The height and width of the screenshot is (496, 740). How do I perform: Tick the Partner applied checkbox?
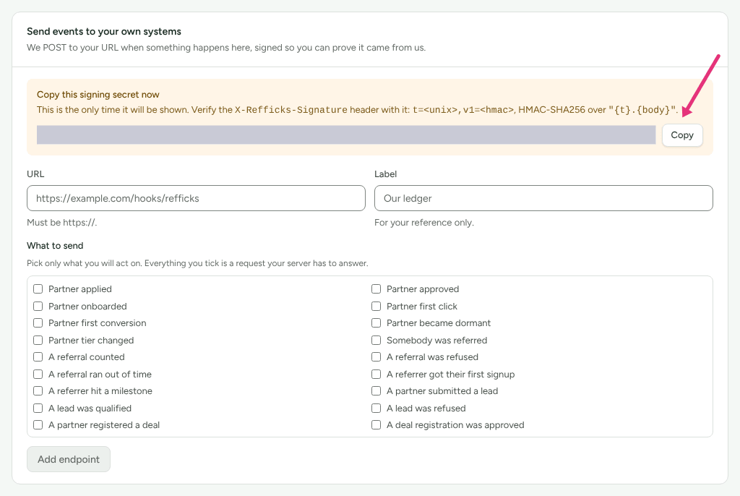(38, 288)
